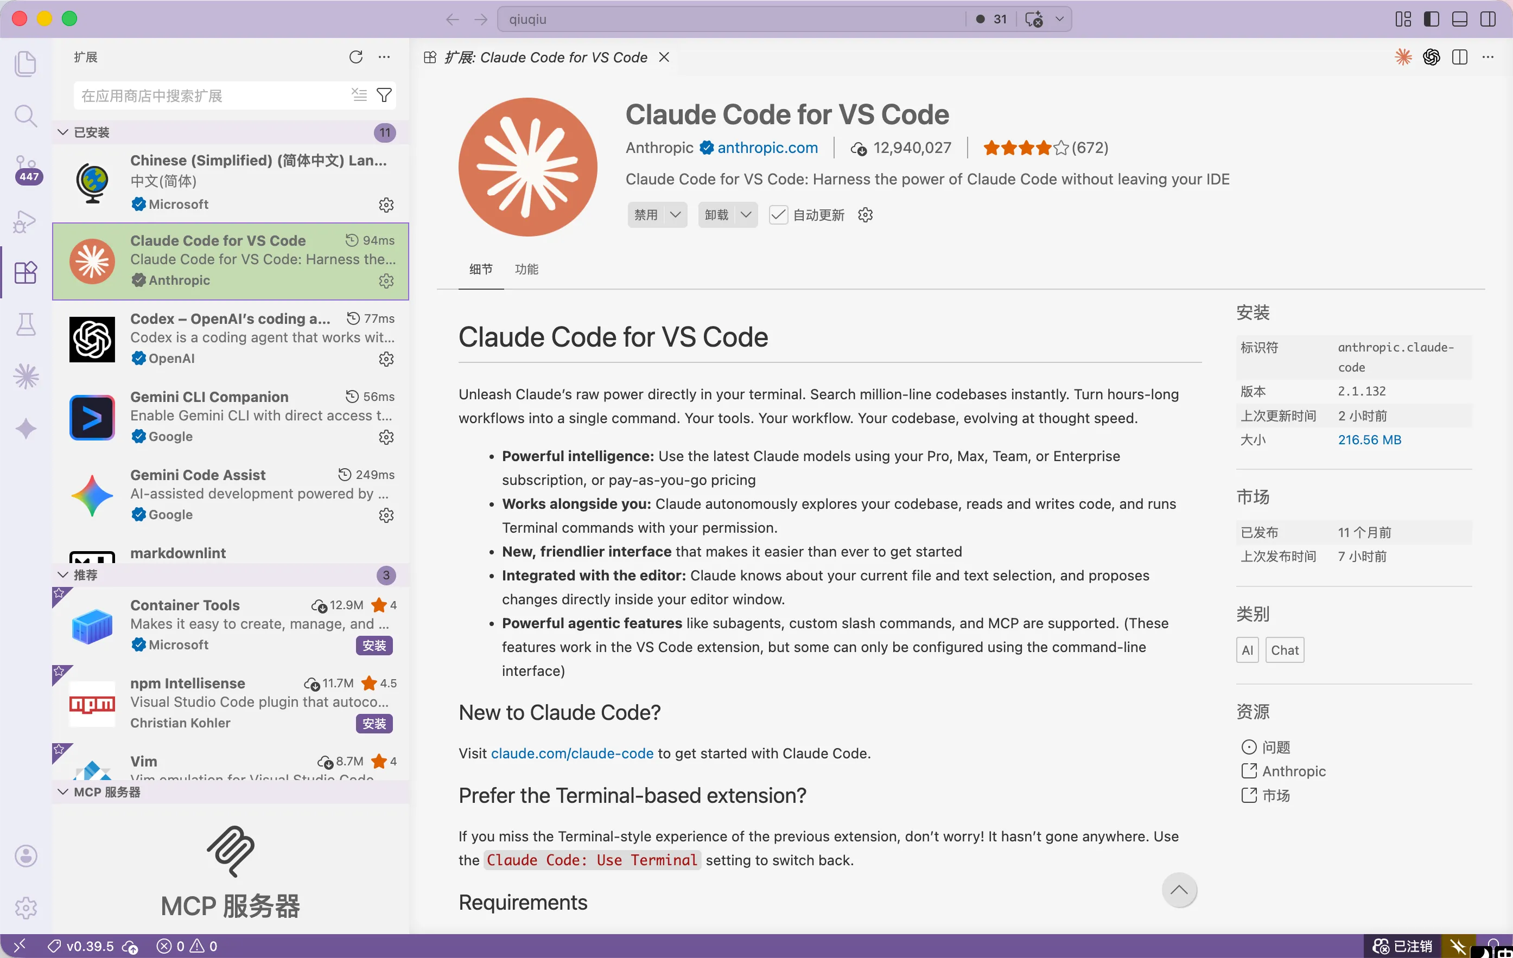1513x958 pixels.
Task: Click the qiuqiu command center search box
Action: 732,19
